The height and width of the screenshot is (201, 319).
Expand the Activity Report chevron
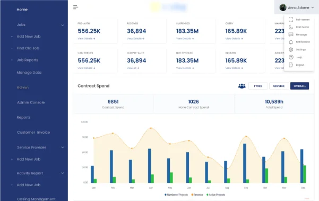[63, 173]
